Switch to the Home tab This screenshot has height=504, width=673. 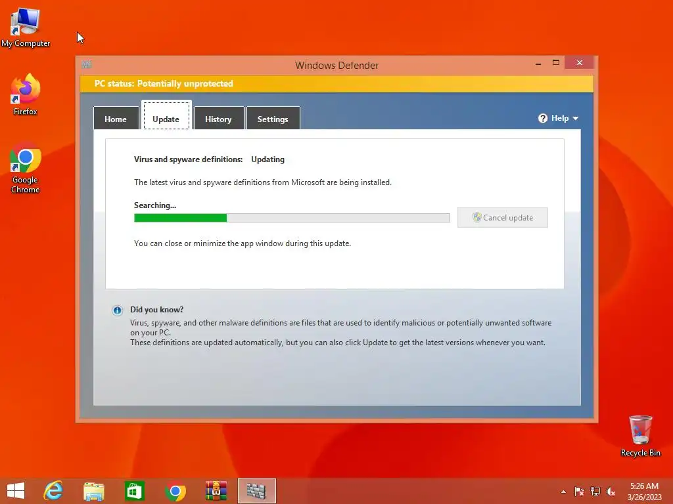tap(116, 118)
